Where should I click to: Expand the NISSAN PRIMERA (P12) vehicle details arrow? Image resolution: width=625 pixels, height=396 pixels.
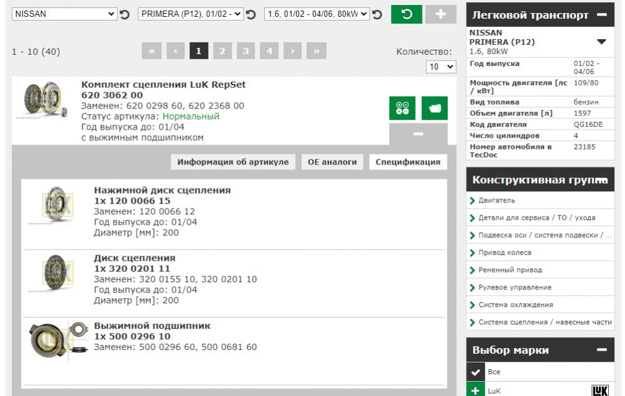(x=601, y=42)
